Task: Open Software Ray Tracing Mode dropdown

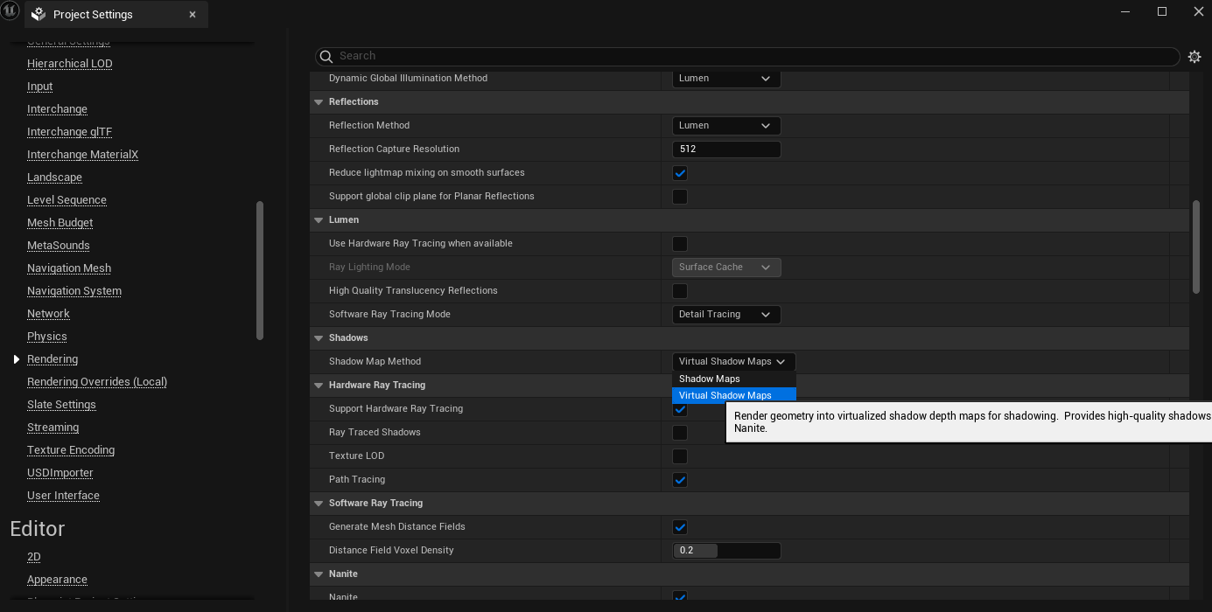Action: tap(726, 315)
